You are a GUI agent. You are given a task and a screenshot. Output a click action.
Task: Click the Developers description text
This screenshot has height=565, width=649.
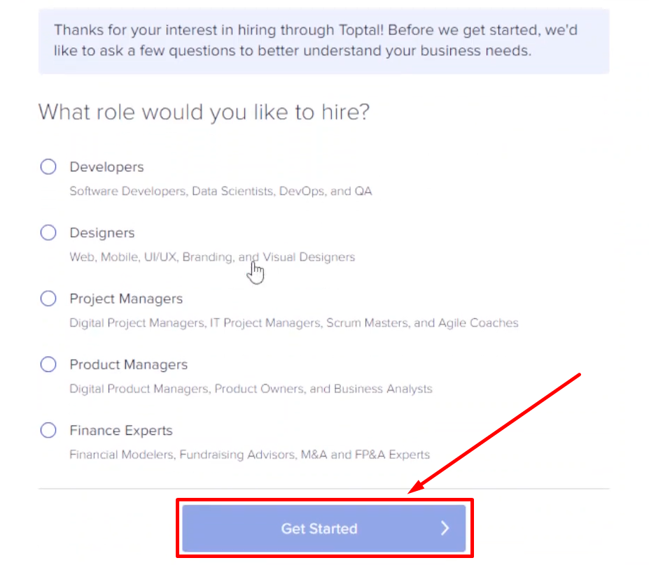[x=221, y=191]
